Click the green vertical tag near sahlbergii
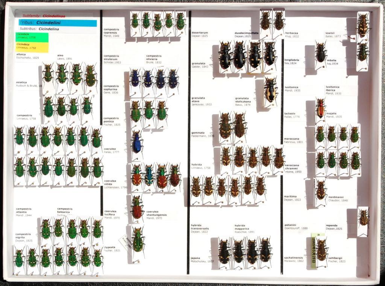Viewport: 385px width, 286px height. (313, 251)
